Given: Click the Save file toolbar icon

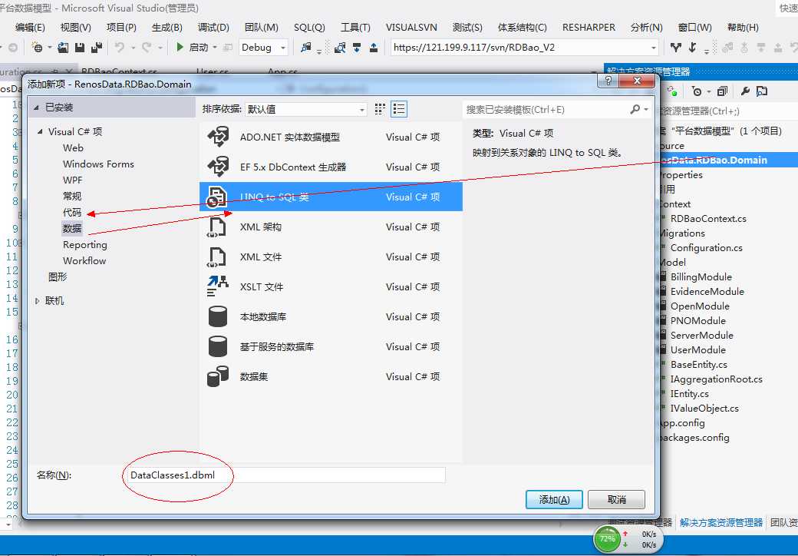Looking at the screenshot, I should pos(79,48).
